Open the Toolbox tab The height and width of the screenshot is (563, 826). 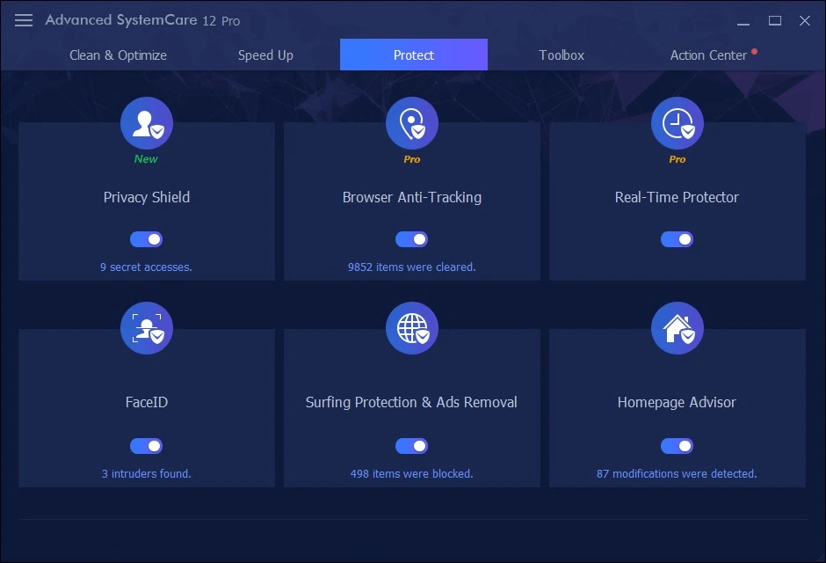561,55
